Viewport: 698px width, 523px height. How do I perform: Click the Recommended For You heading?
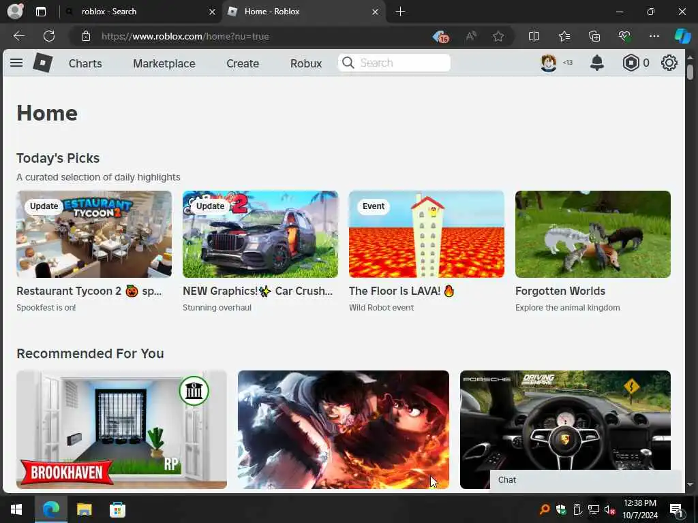[90, 353]
